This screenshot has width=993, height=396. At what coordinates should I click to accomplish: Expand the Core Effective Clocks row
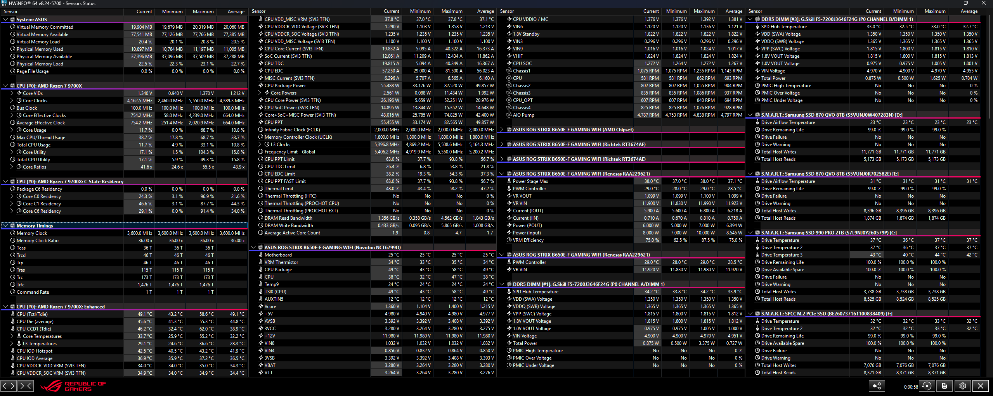tap(12, 115)
